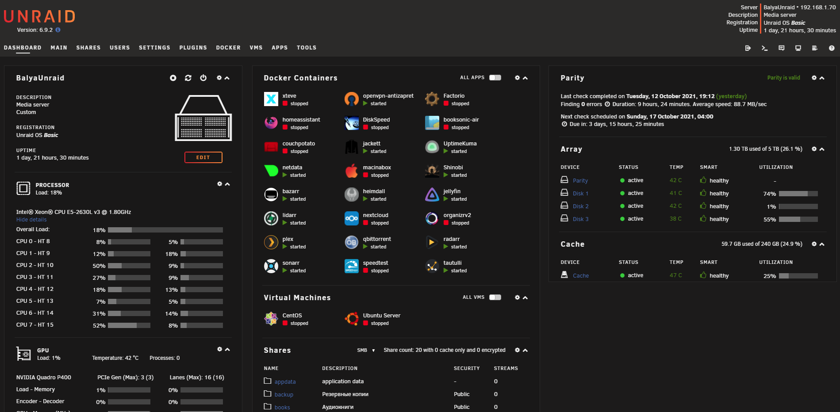
Task: Collapse the Processor section chevron
Action: [x=227, y=184]
